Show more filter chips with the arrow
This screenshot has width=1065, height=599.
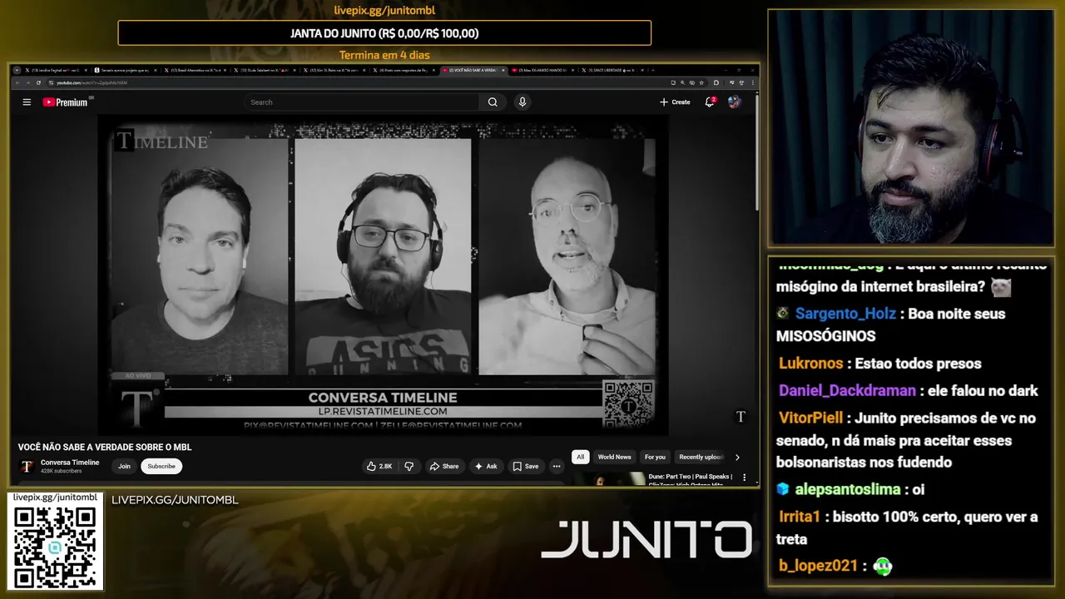(x=737, y=457)
